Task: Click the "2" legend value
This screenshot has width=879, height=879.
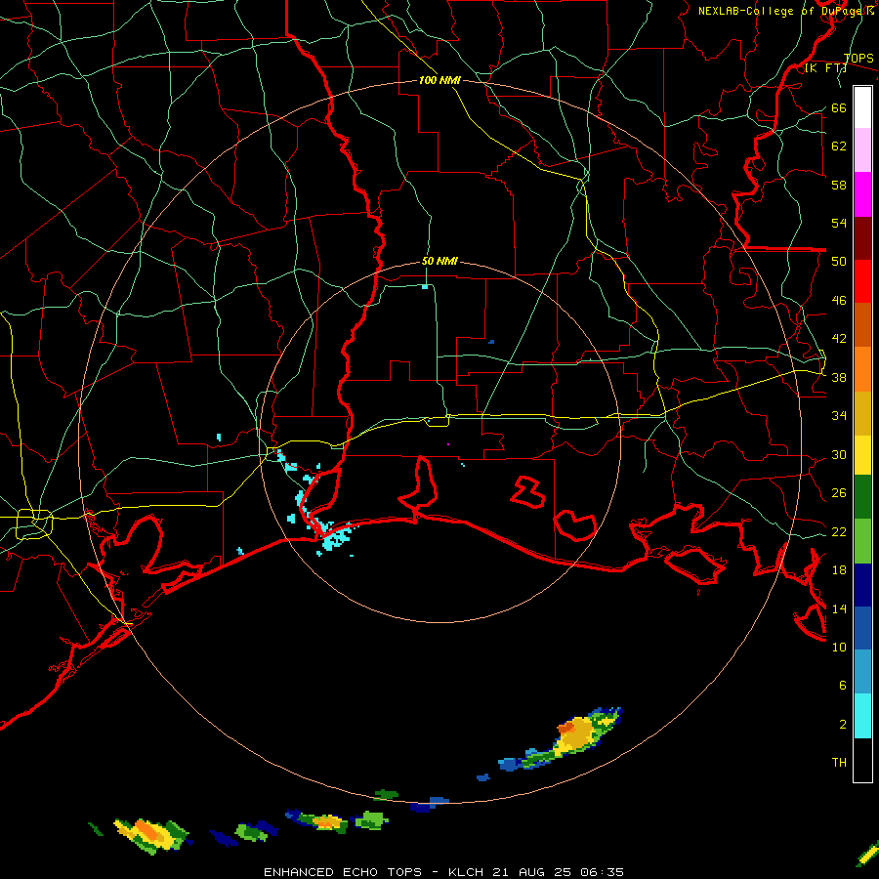Action: click(x=843, y=725)
